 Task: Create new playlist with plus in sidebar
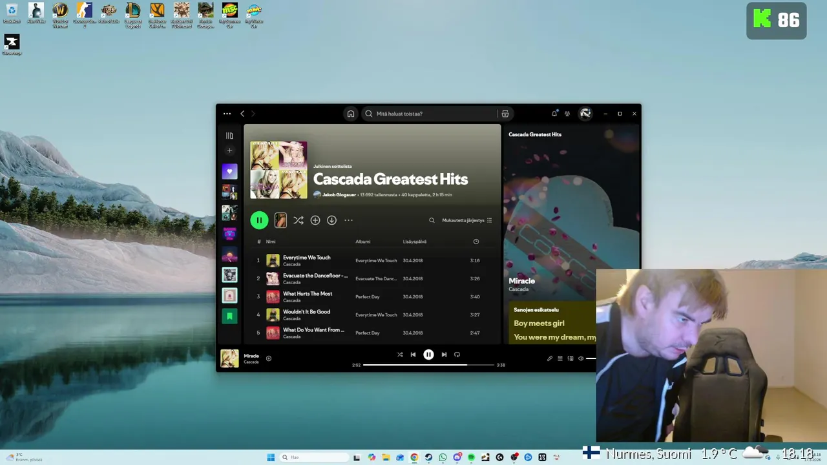pos(229,150)
